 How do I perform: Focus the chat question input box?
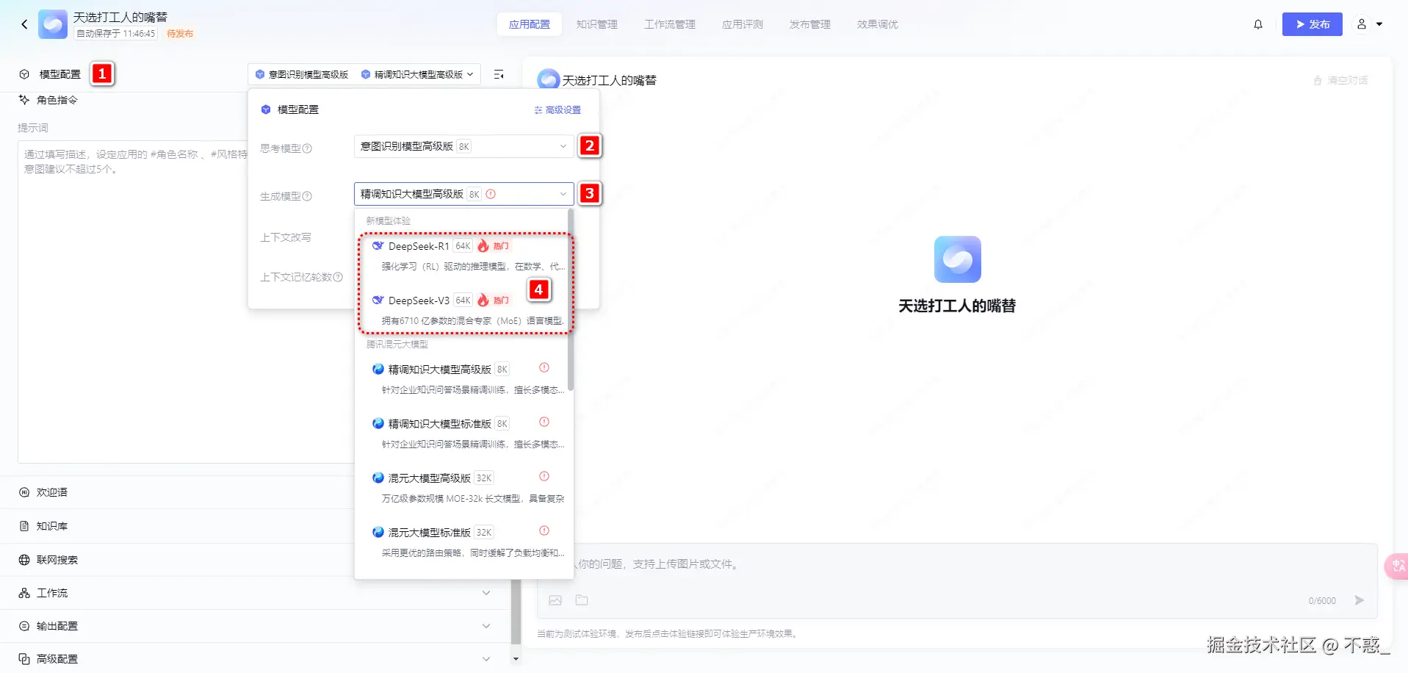coord(957,564)
